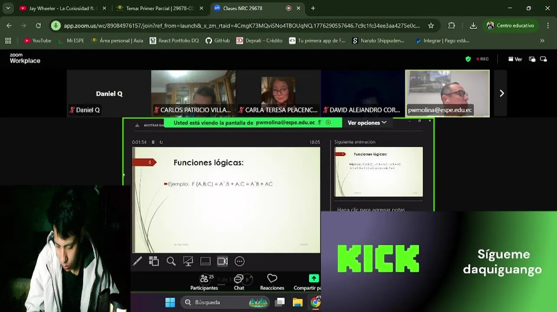Open the Task View taskbar icon

[280, 302]
